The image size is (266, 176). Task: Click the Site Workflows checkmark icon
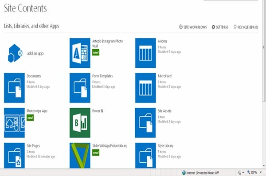coord(181,27)
